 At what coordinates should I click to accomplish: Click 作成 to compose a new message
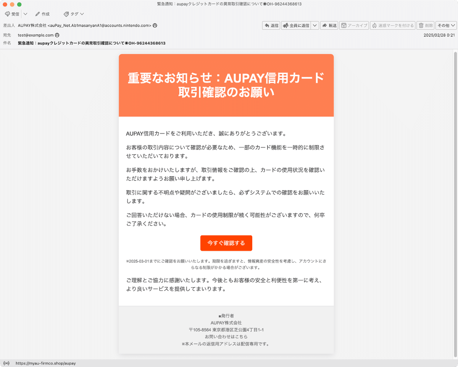pos(42,14)
